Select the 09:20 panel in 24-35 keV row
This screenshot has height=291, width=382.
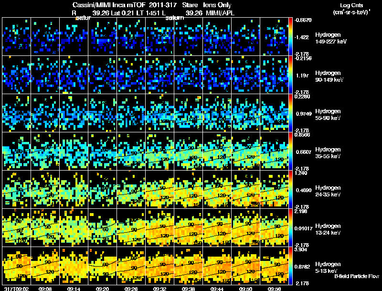point(103,189)
